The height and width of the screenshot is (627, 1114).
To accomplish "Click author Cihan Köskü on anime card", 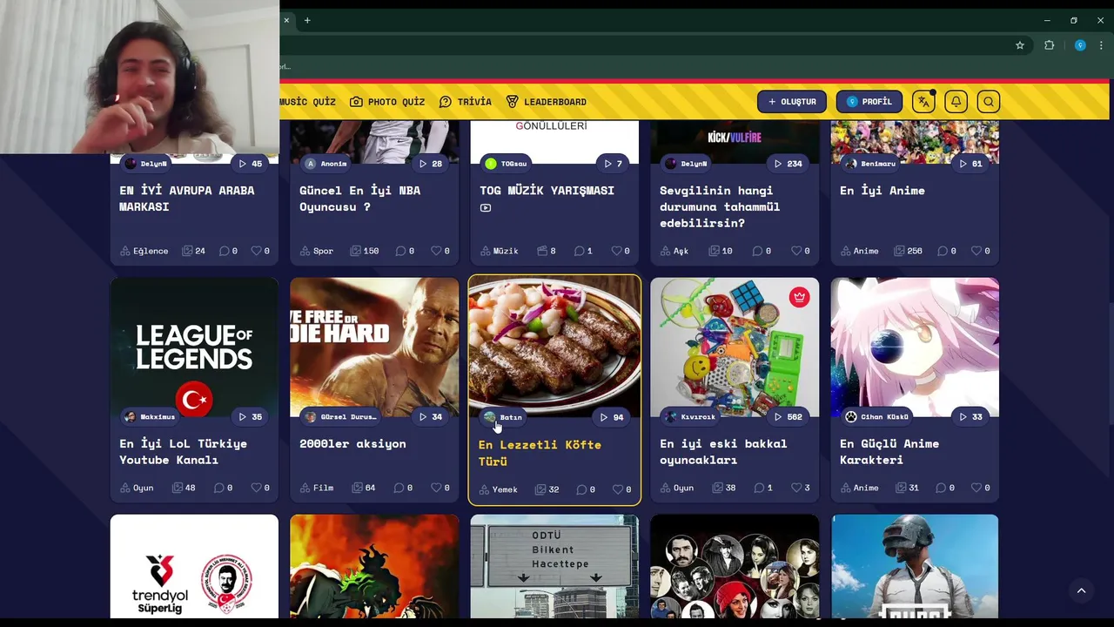I will tap(877, 417).
